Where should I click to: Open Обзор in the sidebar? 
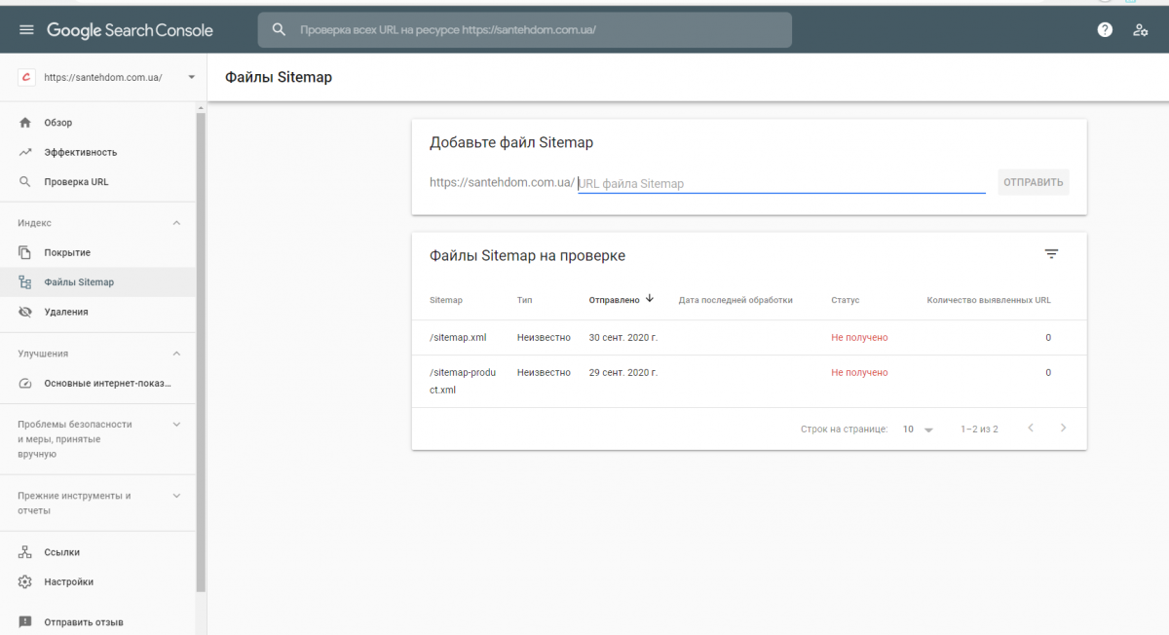pos(97,123)
